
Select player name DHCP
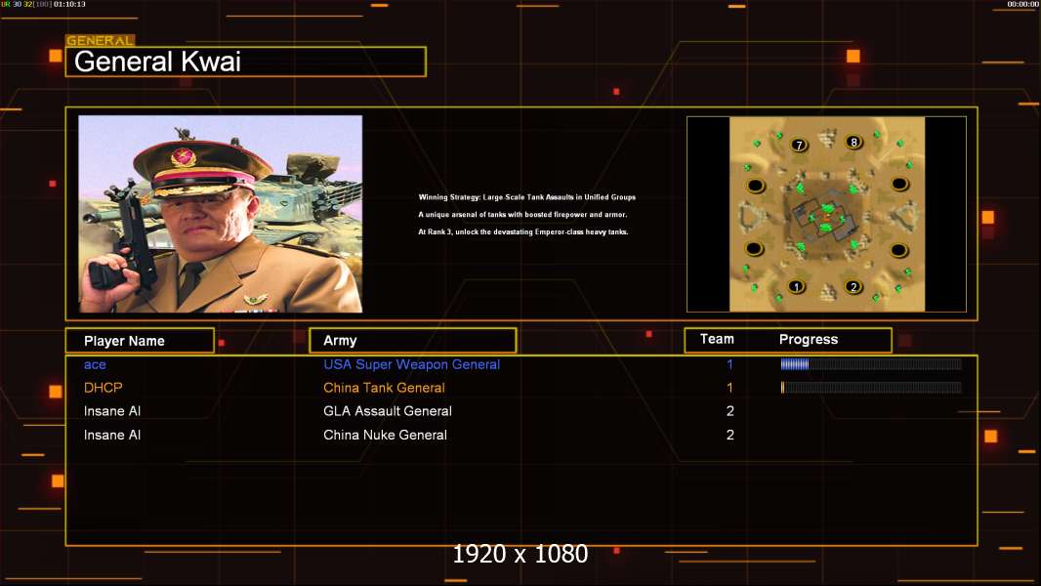[103, 388]
